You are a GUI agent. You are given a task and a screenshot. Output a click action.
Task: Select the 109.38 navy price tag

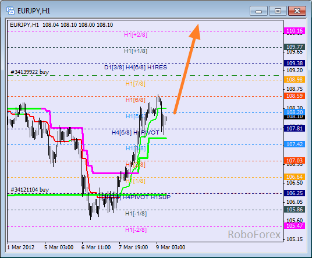pyautogui.click(x=295, y=63)
